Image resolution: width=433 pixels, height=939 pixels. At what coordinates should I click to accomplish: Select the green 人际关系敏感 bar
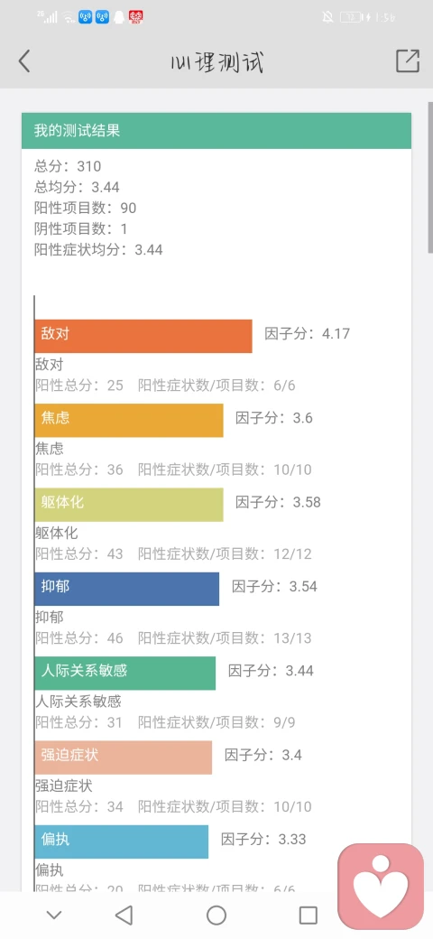coord(125,674)
